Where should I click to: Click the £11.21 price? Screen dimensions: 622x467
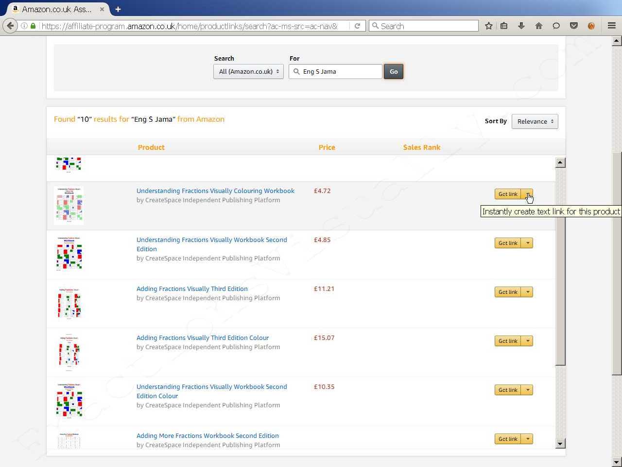324,289
